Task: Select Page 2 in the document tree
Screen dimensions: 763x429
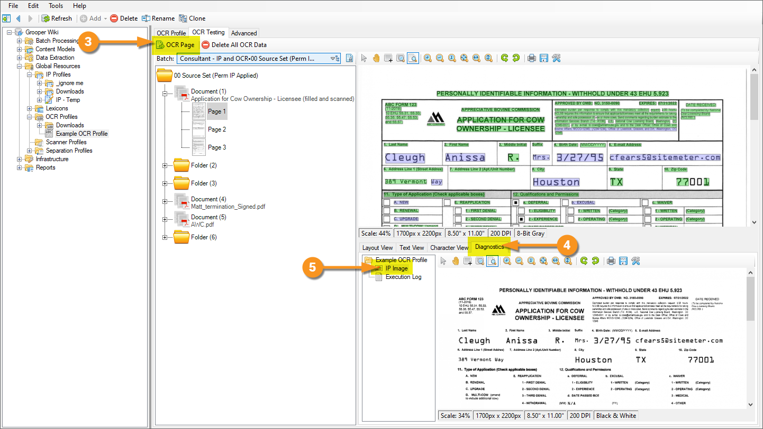Action: click(x=216, y=129)
